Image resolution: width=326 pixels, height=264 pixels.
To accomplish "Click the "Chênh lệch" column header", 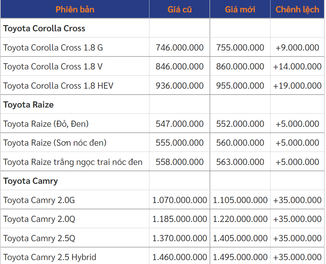I will (297, 9).
